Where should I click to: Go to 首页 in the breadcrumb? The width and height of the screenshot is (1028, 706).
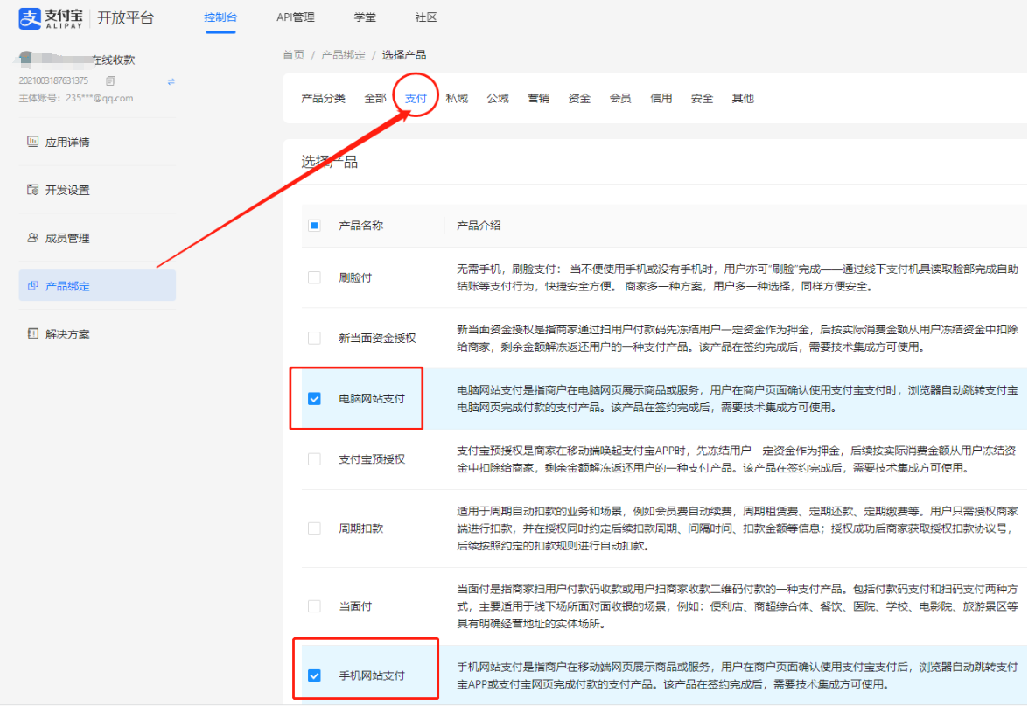pos(294,55)
